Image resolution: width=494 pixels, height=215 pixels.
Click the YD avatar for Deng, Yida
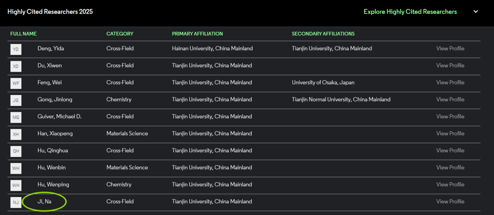pos(16,49)
